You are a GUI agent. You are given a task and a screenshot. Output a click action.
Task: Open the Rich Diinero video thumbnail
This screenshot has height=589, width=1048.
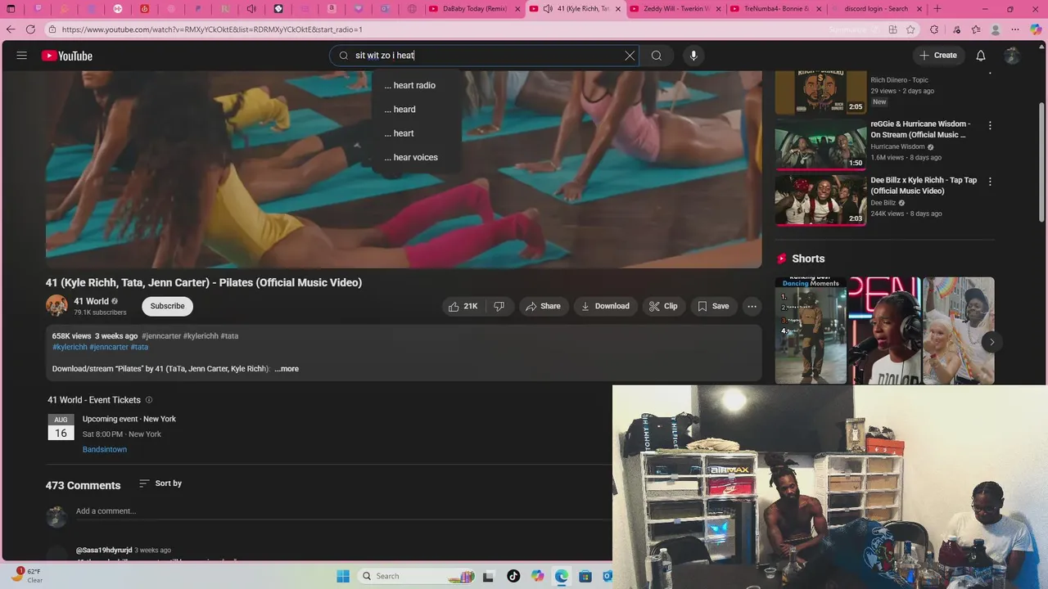tap(820, 92)
